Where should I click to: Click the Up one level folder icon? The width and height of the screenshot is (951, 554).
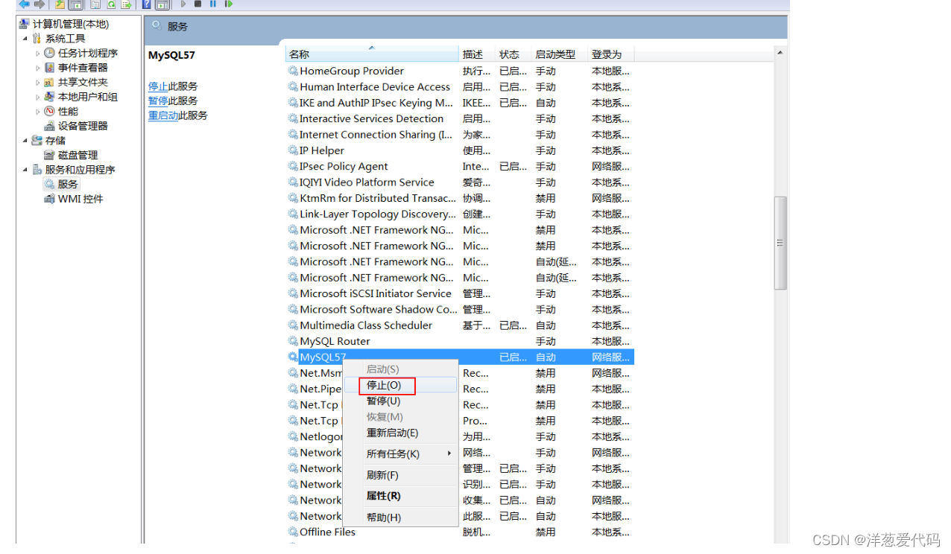pos(60,4)
